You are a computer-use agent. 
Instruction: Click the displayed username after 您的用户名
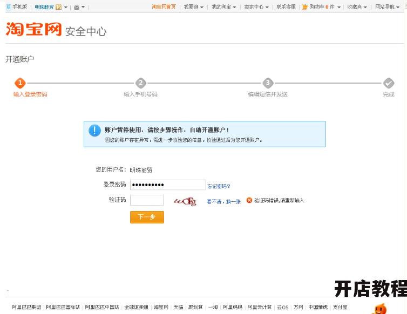tap(141, 170)
